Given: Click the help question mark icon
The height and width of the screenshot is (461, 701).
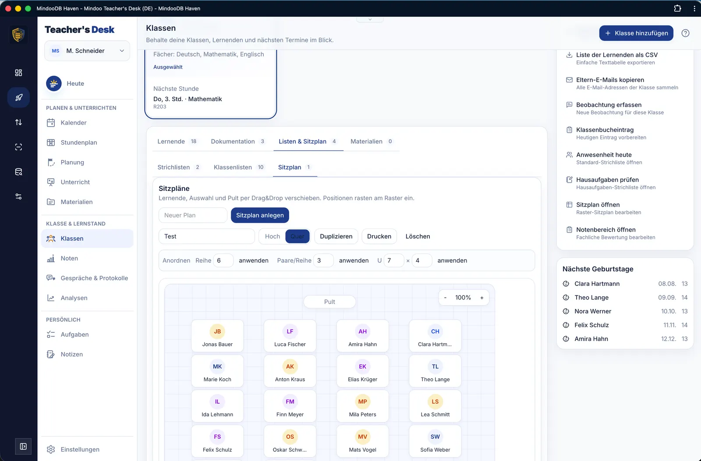Looking at the screenshot, I should click(685, 33).
